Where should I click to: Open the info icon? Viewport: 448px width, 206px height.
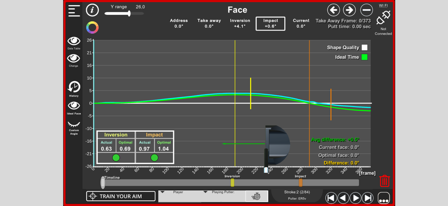click(x=92, y=10)
